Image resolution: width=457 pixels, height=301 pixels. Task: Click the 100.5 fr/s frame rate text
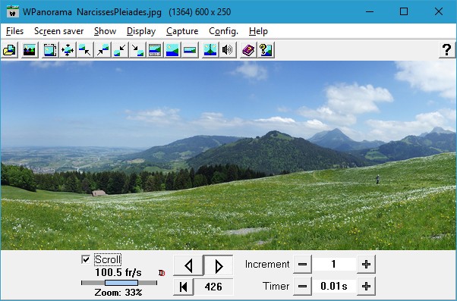[118, 272]
